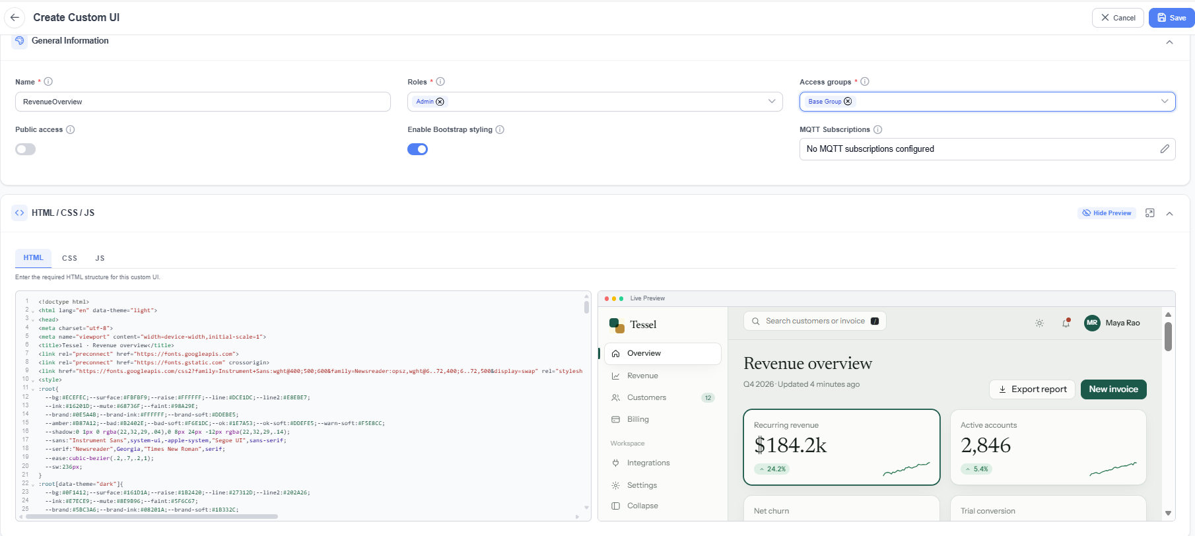Click the New invoice button
1195x536 pixels.
1113,389
